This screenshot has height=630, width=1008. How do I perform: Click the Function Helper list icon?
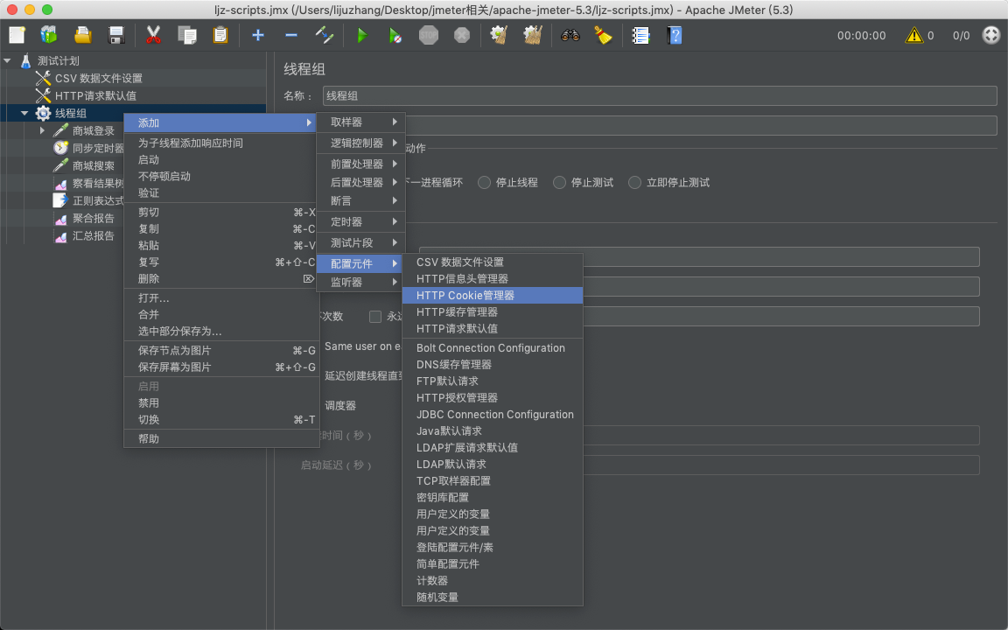pos(640,35)
